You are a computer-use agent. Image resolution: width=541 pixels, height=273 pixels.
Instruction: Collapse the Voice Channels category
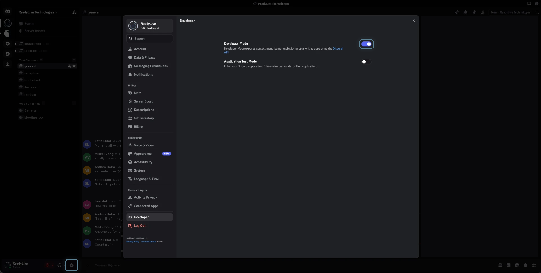(x=32, y=103)
